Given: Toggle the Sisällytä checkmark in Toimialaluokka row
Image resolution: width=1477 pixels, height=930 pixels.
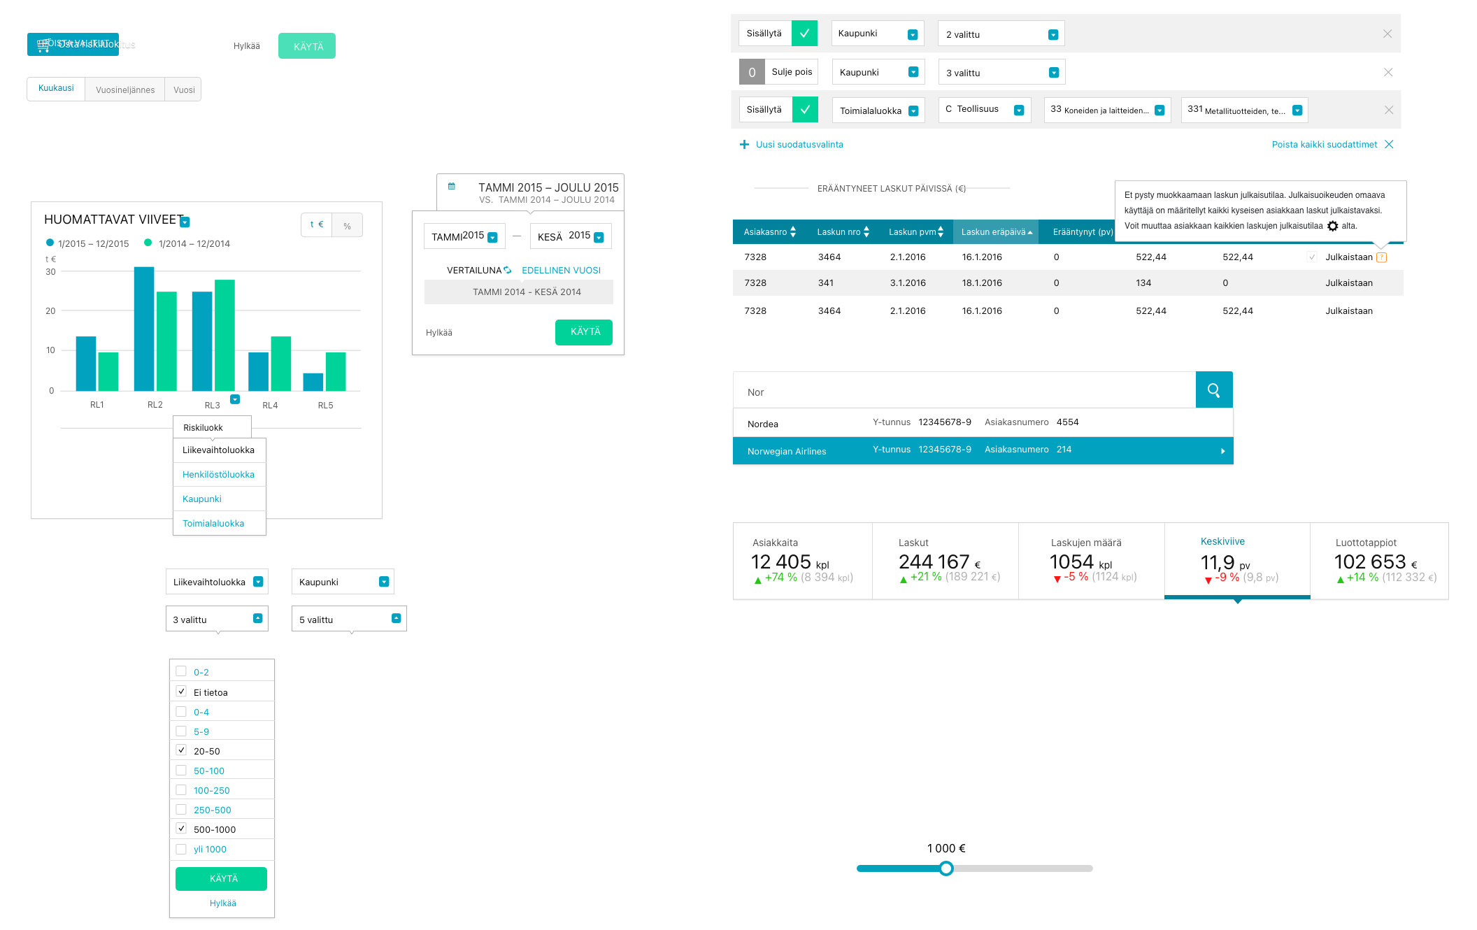Looking at the screenshot, I should coord(805,109).
